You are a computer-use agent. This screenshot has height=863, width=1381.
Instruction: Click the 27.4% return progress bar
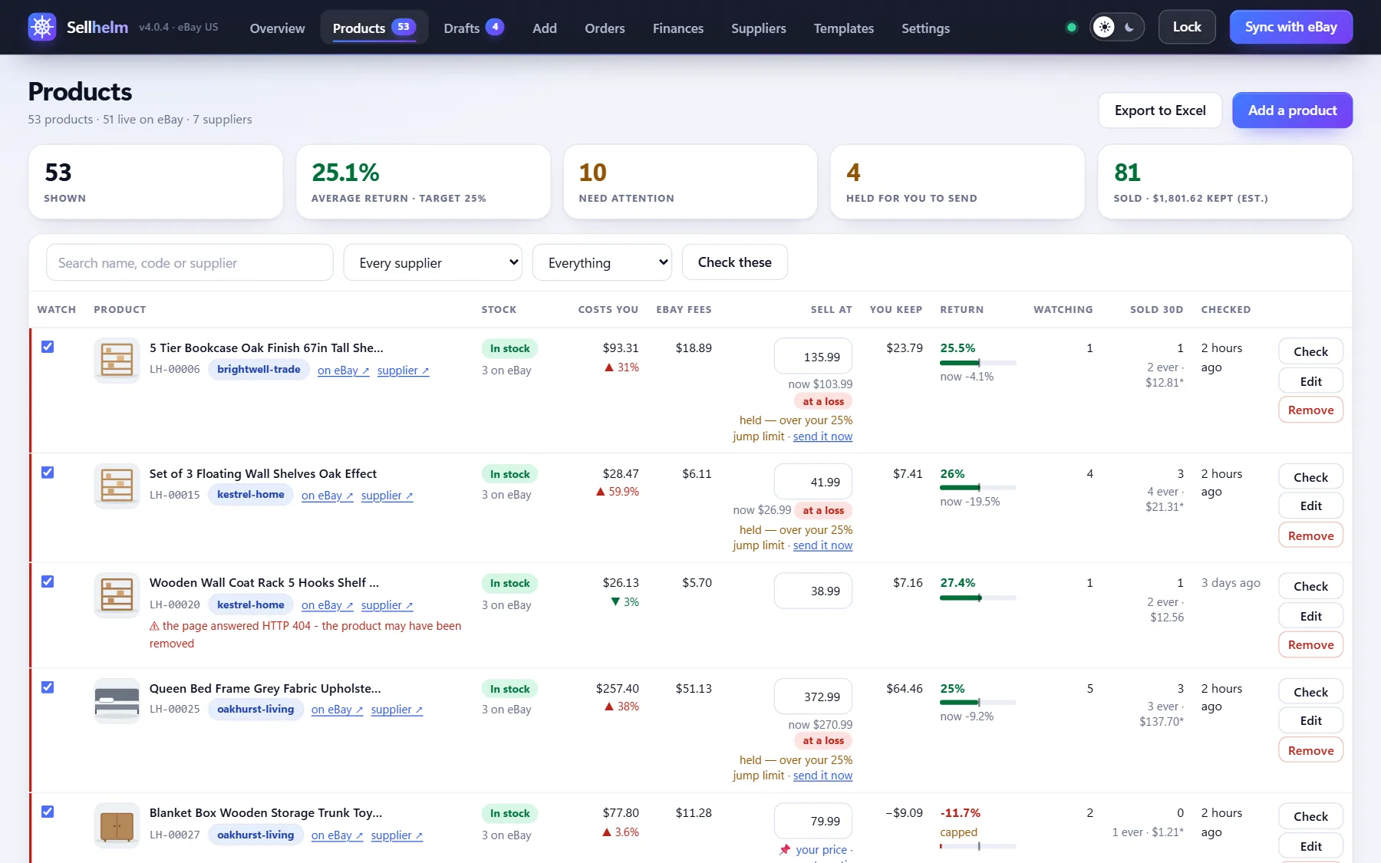click(978, 598)
